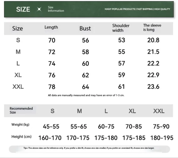Click the 'Size Information' text in banner

click(56, 9)
